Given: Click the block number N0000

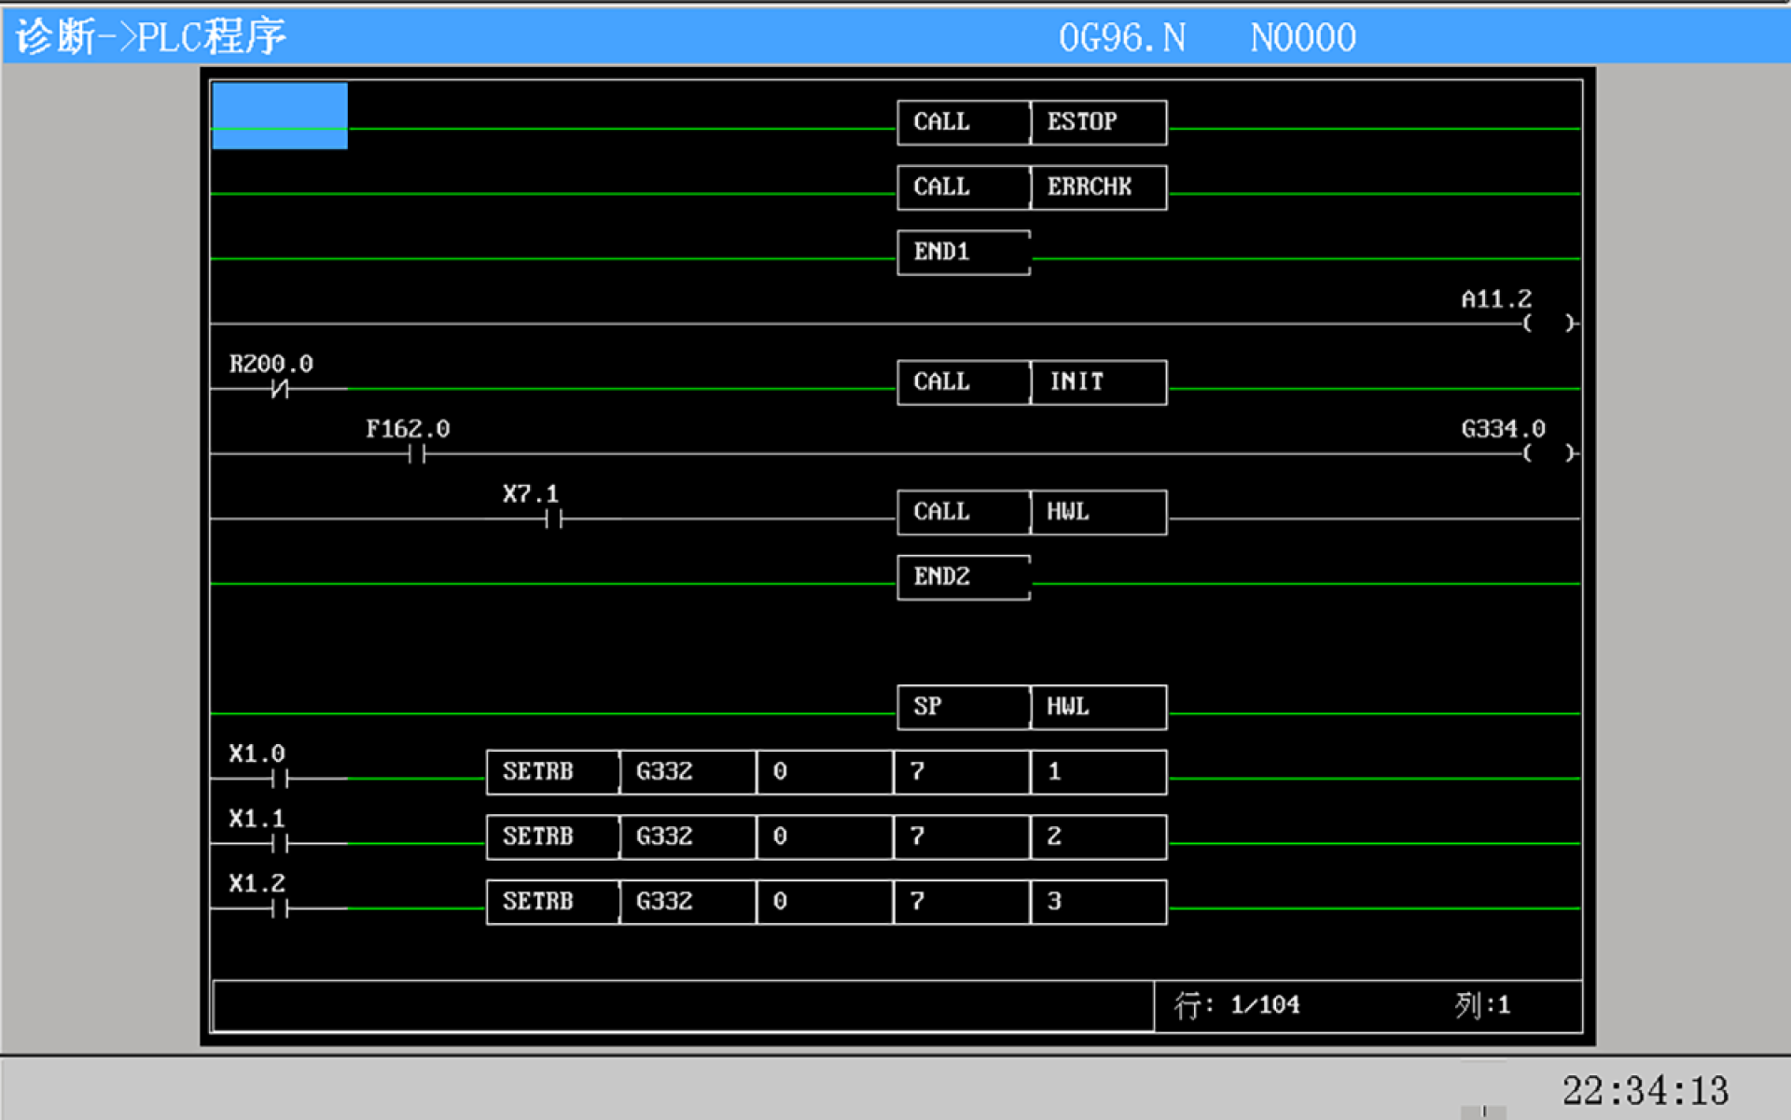Looking at the screenshot, I should [x=1303, y=38].
